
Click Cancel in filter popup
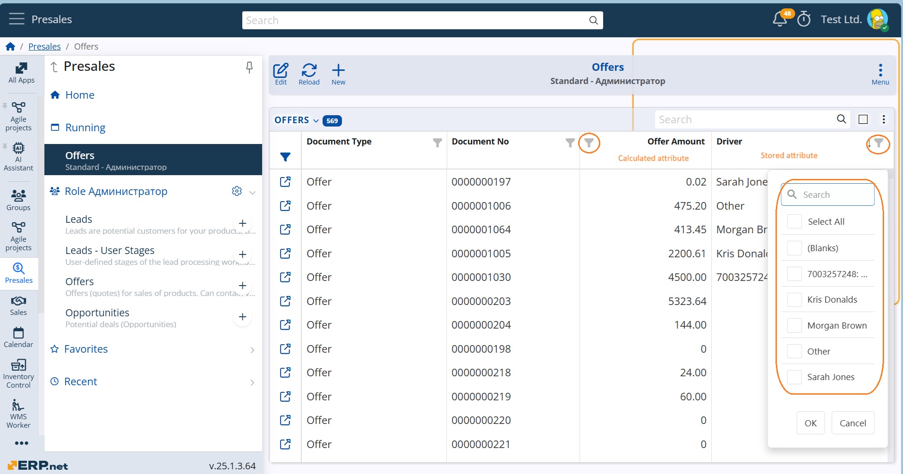(852, 423)
